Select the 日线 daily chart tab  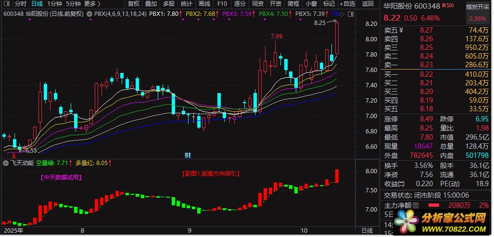(37, 4)
